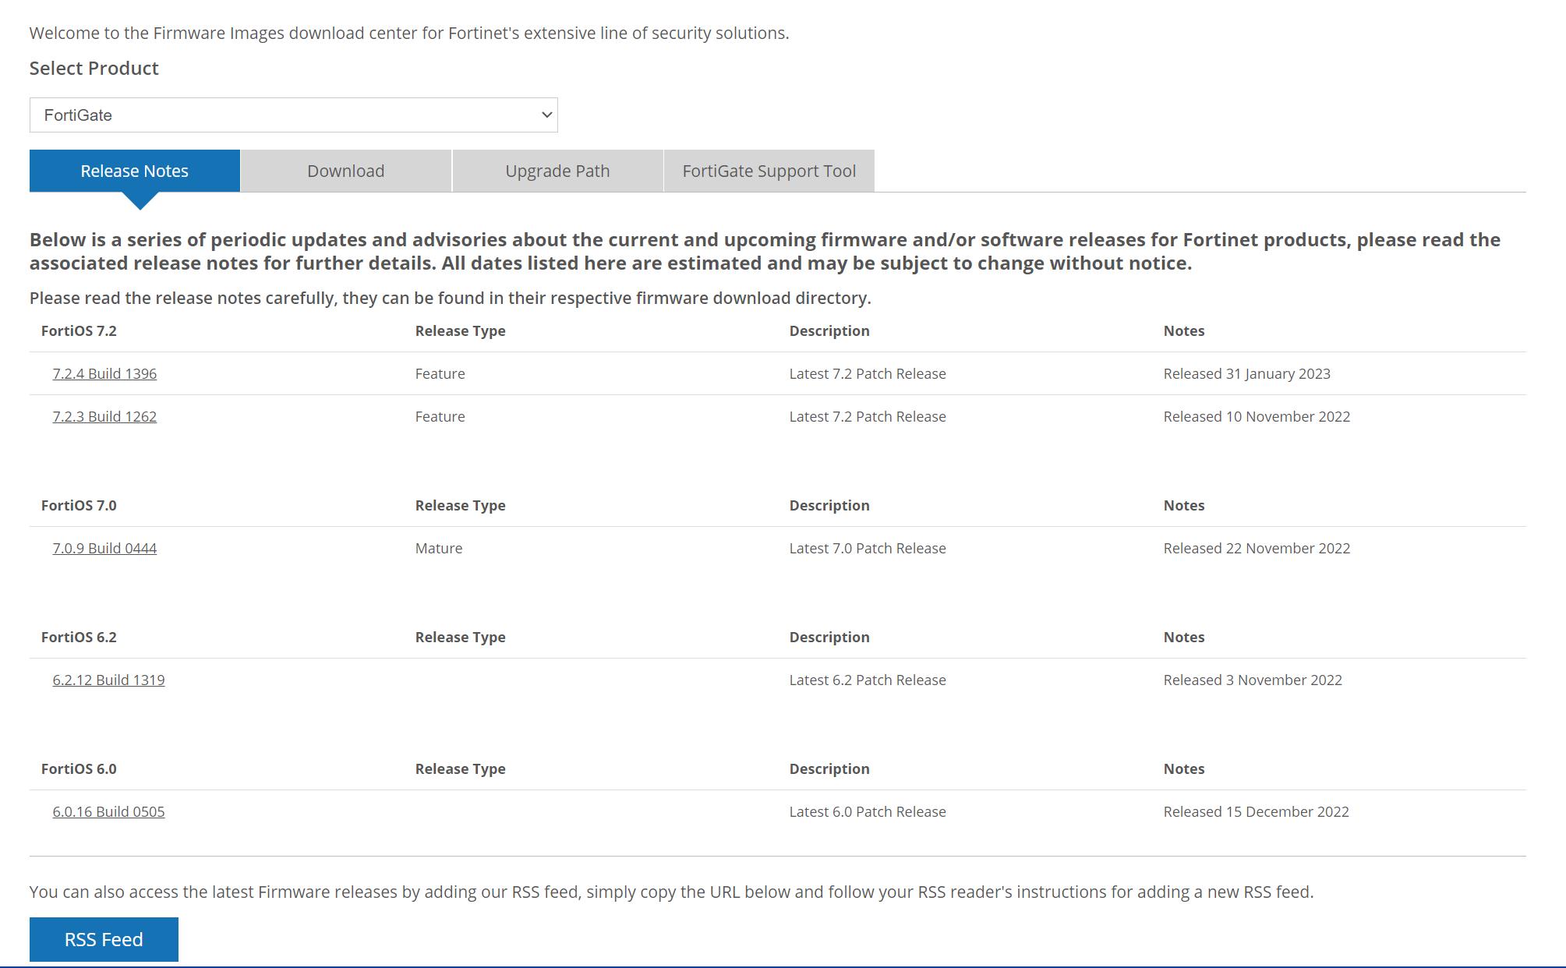Click the 'Notes' header in FortiOS 7.0 table
This screenshot has height=968, width=1566.
(x=1184, y=505)
